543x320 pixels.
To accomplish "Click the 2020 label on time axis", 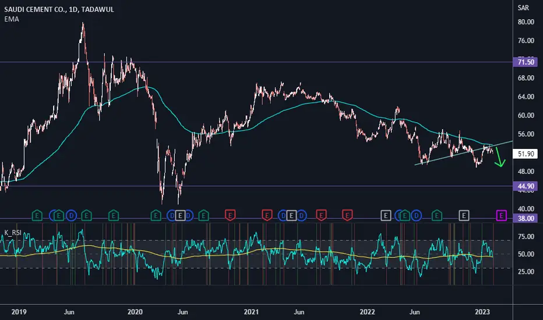I will pos(135,312).
